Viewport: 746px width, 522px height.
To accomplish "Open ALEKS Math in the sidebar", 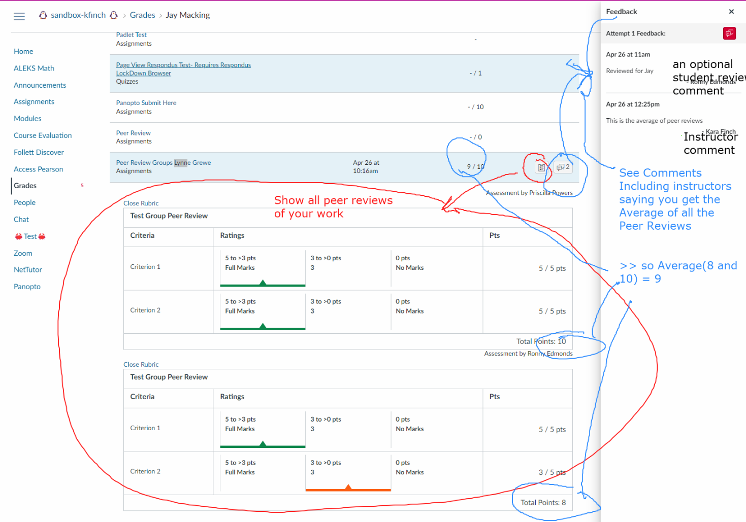I will point(34,68).
